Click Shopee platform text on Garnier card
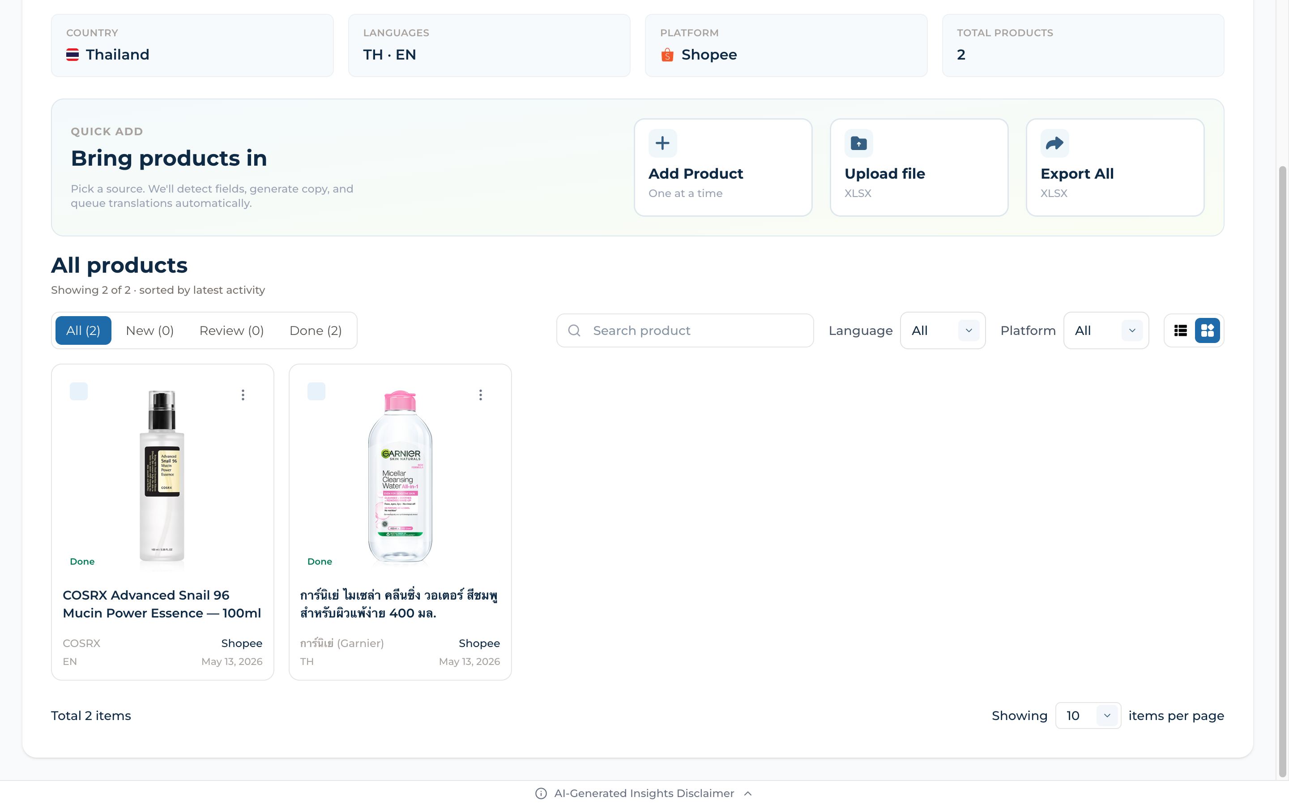This screenshot has width=1289, height=806. pyautogui.click(x=479, y=643)
